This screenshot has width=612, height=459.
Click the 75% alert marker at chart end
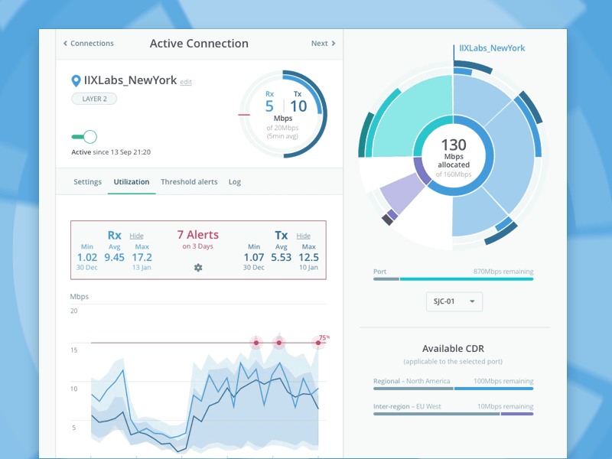click(318, 343)
